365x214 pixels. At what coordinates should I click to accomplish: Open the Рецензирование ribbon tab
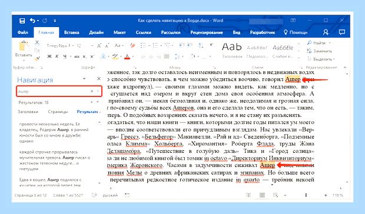[207, 32]
